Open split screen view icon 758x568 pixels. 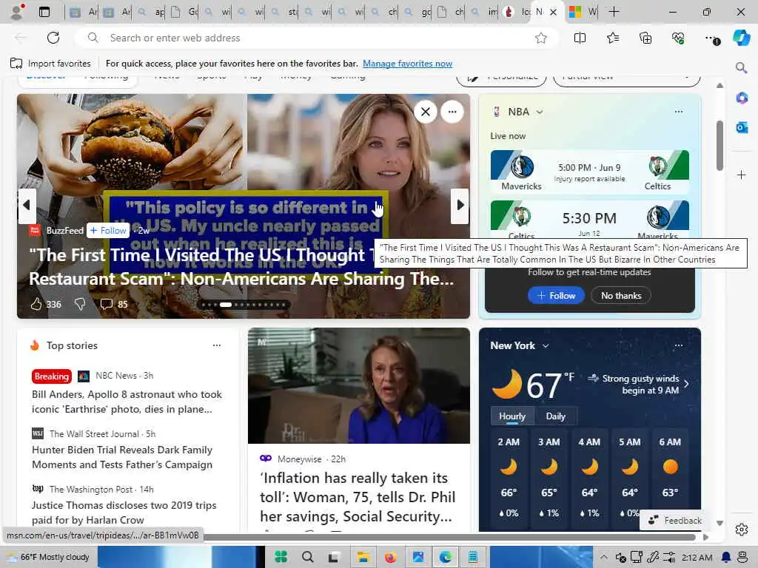(580, 38)
